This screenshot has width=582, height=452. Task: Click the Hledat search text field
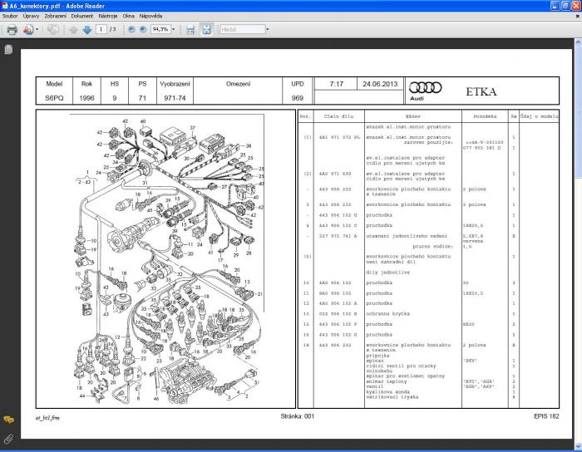pos(241,29)
